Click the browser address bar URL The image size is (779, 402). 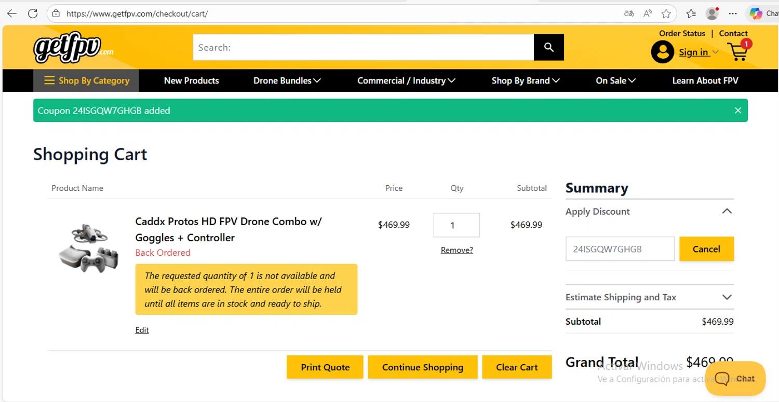[137, 14]
